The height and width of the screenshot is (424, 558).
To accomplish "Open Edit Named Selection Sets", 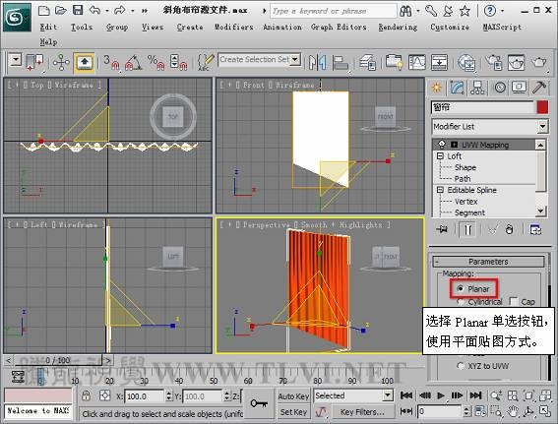I will point(206,63).
